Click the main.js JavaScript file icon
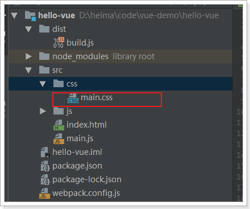250x209 pixels. pos(59,139)
